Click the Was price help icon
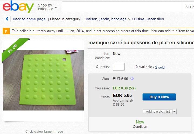The width and height of the screenshot is (194, 134). pyautogui.click(x=132, y=79)
